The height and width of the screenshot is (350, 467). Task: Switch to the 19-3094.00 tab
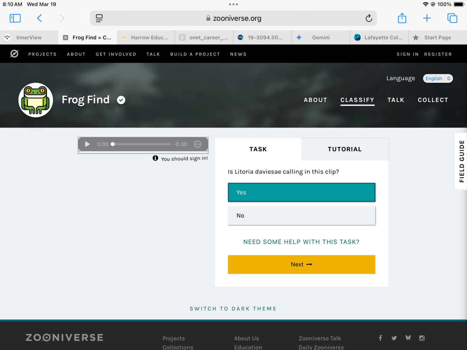(x=263, y=38)
